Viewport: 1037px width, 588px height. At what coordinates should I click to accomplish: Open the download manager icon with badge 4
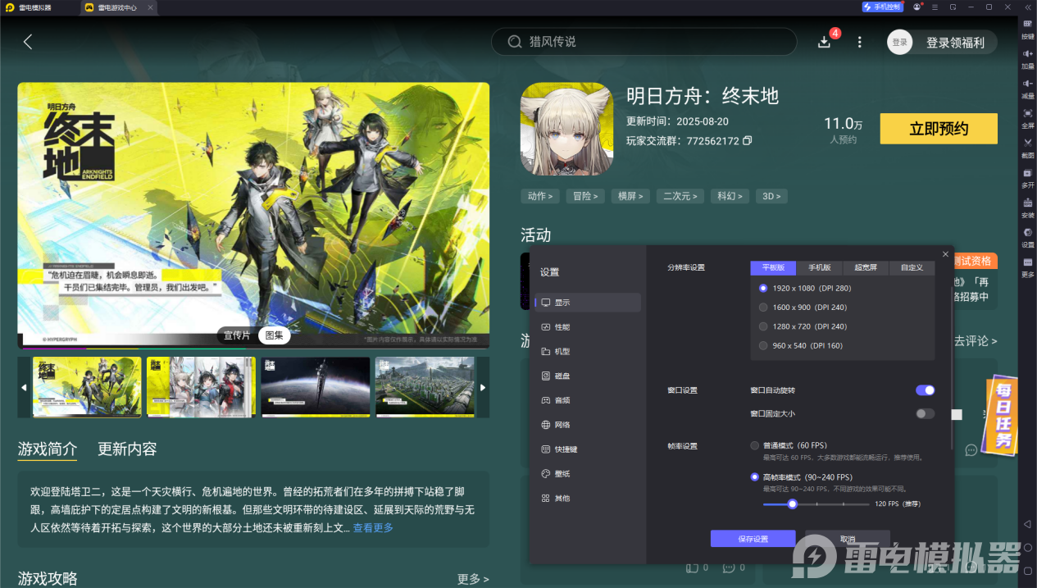click(x=824, y=41)
